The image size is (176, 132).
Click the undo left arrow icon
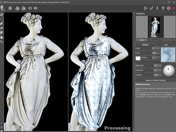pyautogui.click(x=30, y=8)
